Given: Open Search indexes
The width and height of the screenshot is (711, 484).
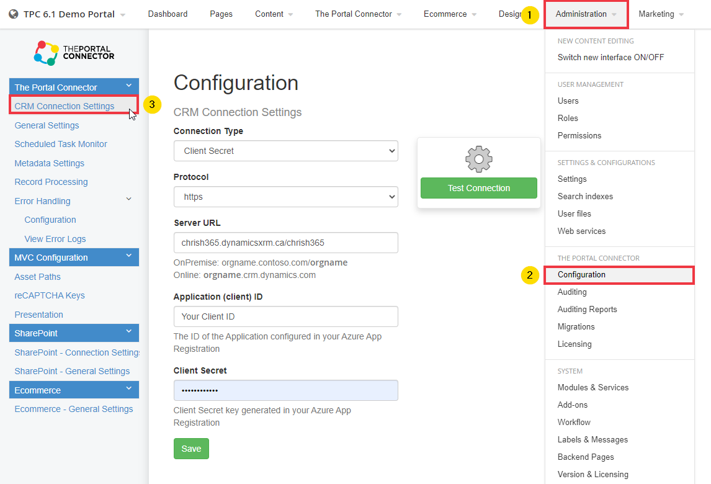Looking at the screenshot, I should 586,197.
